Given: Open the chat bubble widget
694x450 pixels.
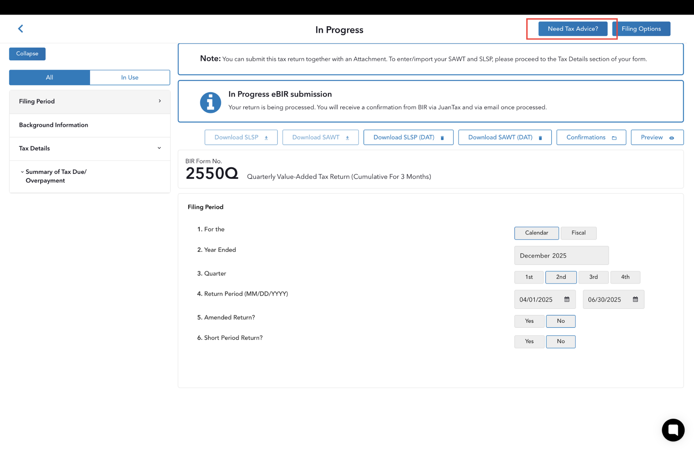Looking at the screenshot, I should [673, 430].
